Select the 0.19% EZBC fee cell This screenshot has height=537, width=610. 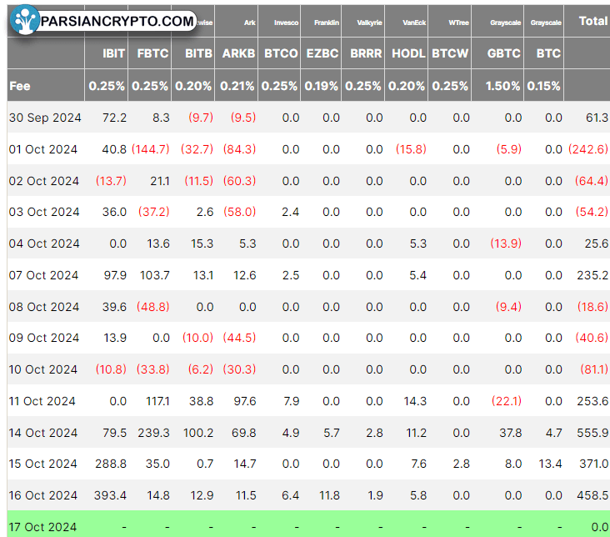pos(321,86)
